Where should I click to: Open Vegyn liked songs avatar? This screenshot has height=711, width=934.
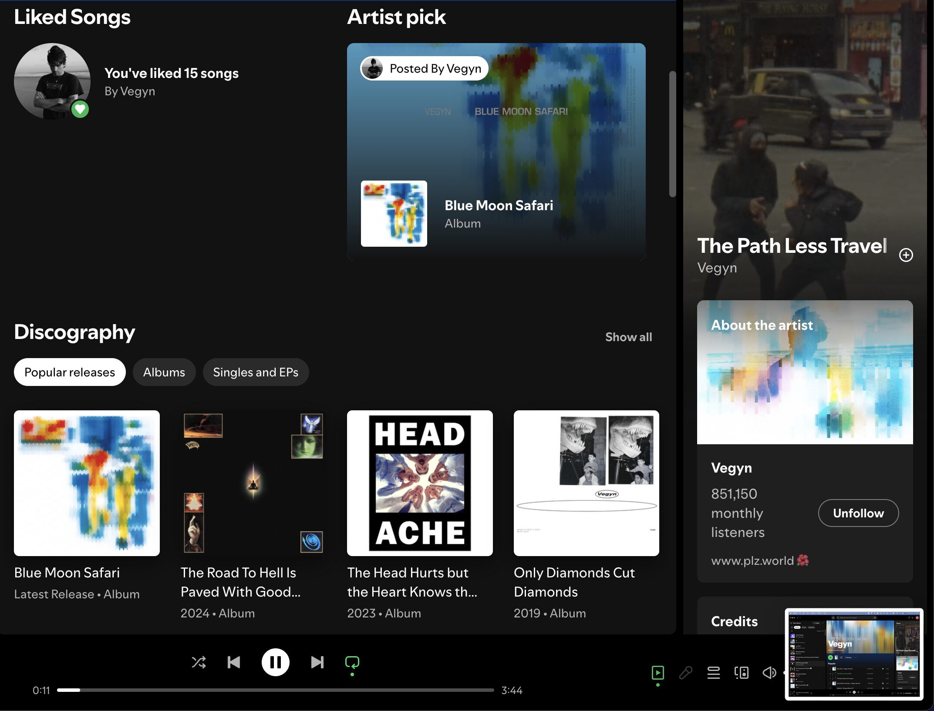pyautogui.click(x=52, y=81)
